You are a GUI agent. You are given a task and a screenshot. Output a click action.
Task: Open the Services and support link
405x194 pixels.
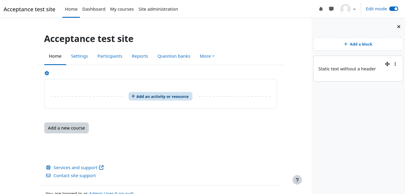(x=75, y=167)
